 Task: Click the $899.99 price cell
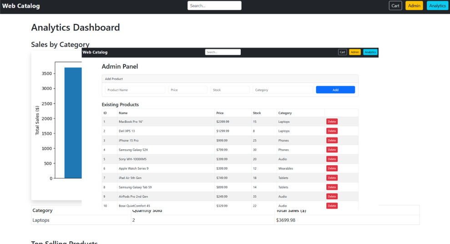point(233,187)
